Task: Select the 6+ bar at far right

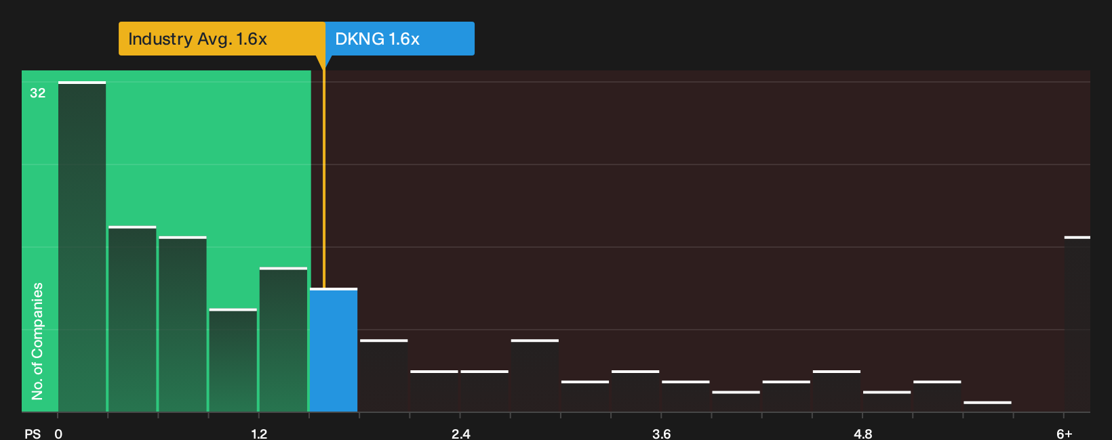Action: pyautogui.click(x=1077, y=324)
